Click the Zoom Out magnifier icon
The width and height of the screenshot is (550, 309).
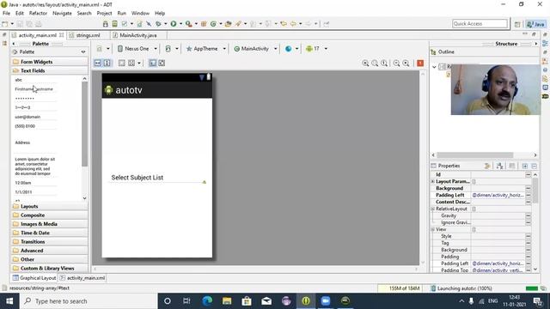click(396, 63)
